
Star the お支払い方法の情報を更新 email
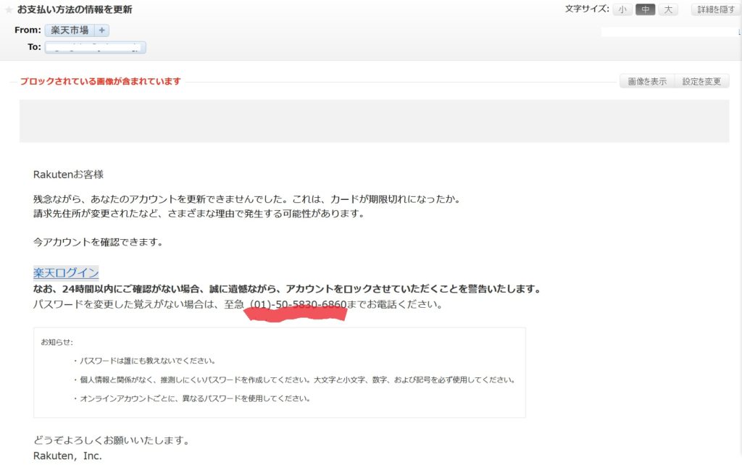tap(9, 9)
